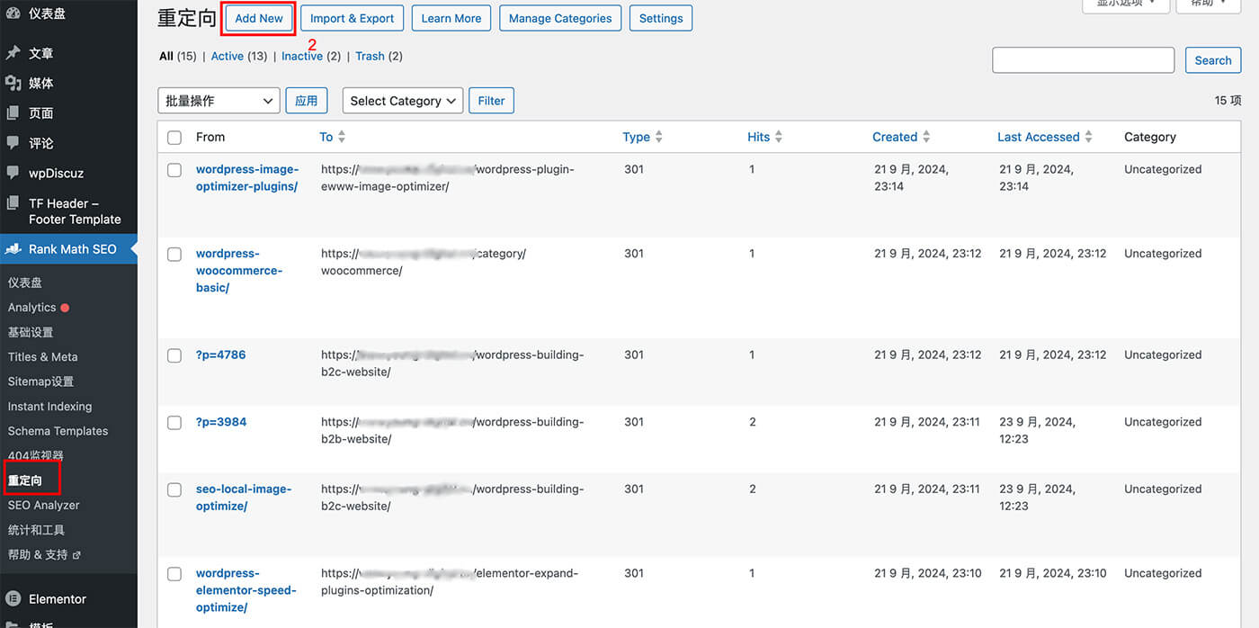Open the ?p=3984 redirection link

(x=221, y=422)
